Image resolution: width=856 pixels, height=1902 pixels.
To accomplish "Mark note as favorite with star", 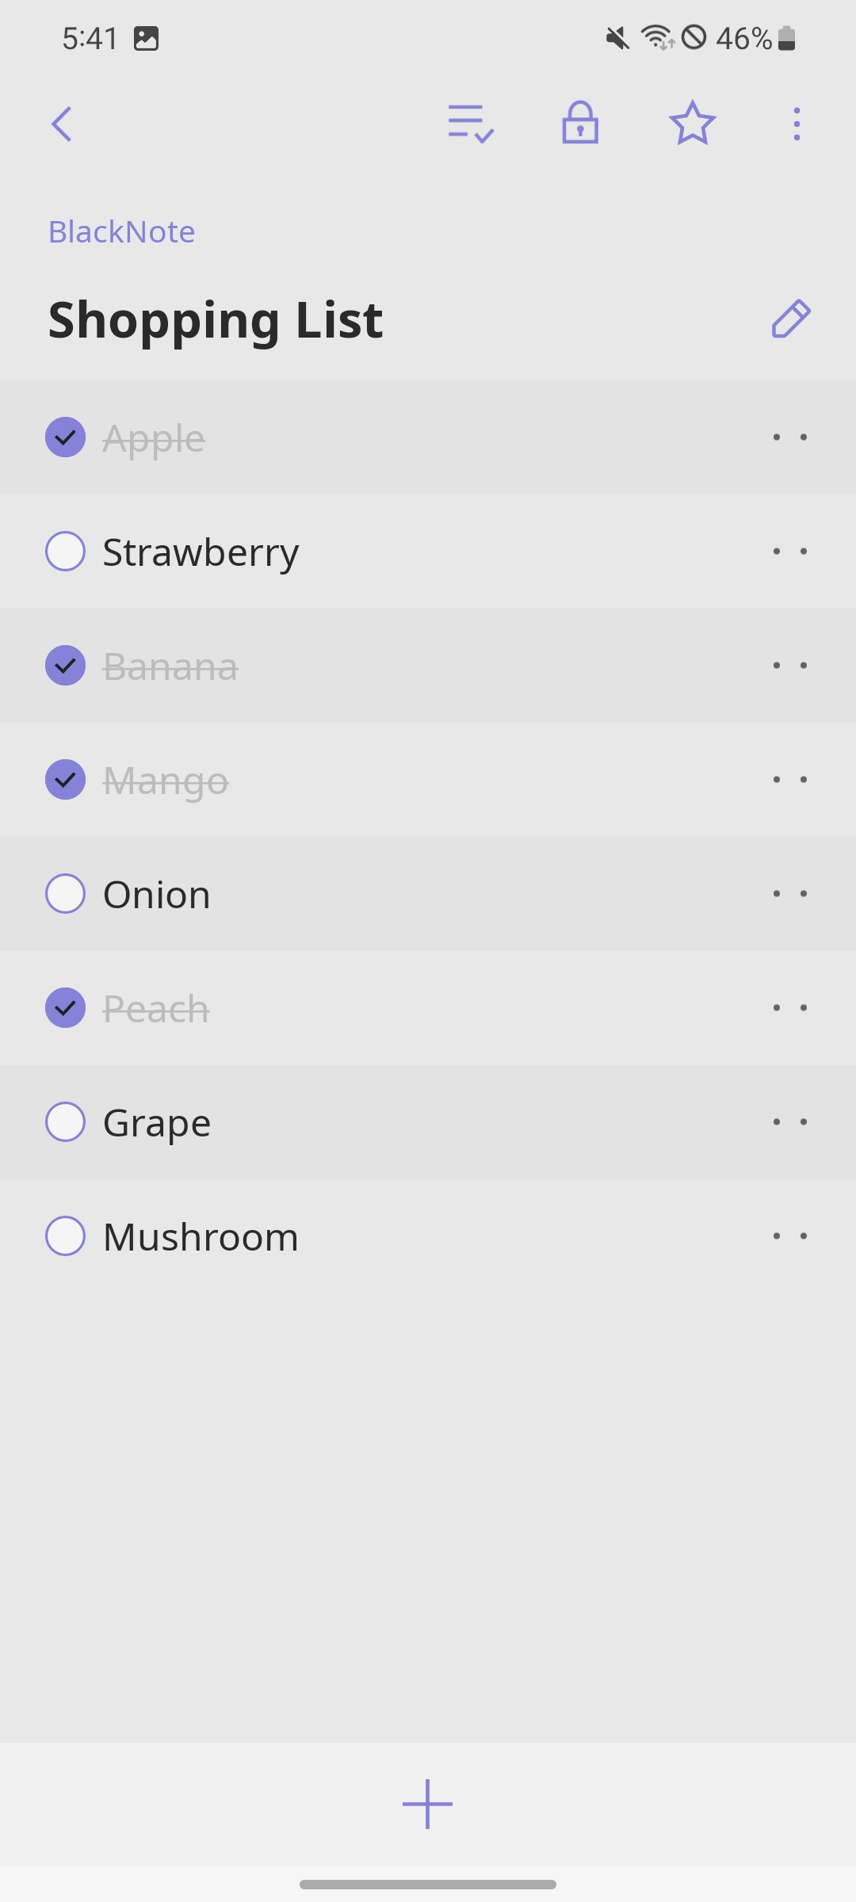I will (x=692, y=124).
